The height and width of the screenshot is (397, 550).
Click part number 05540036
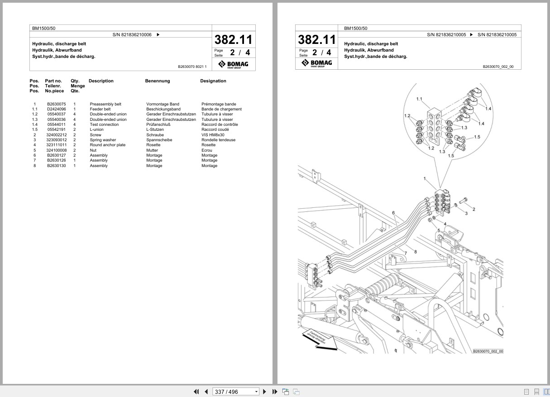[x=57, y=120]
